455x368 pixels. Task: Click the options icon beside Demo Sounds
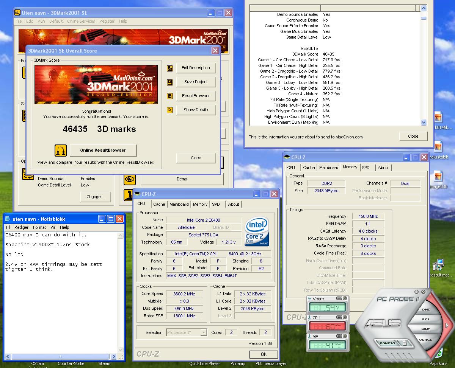click(x=28, y=174)
